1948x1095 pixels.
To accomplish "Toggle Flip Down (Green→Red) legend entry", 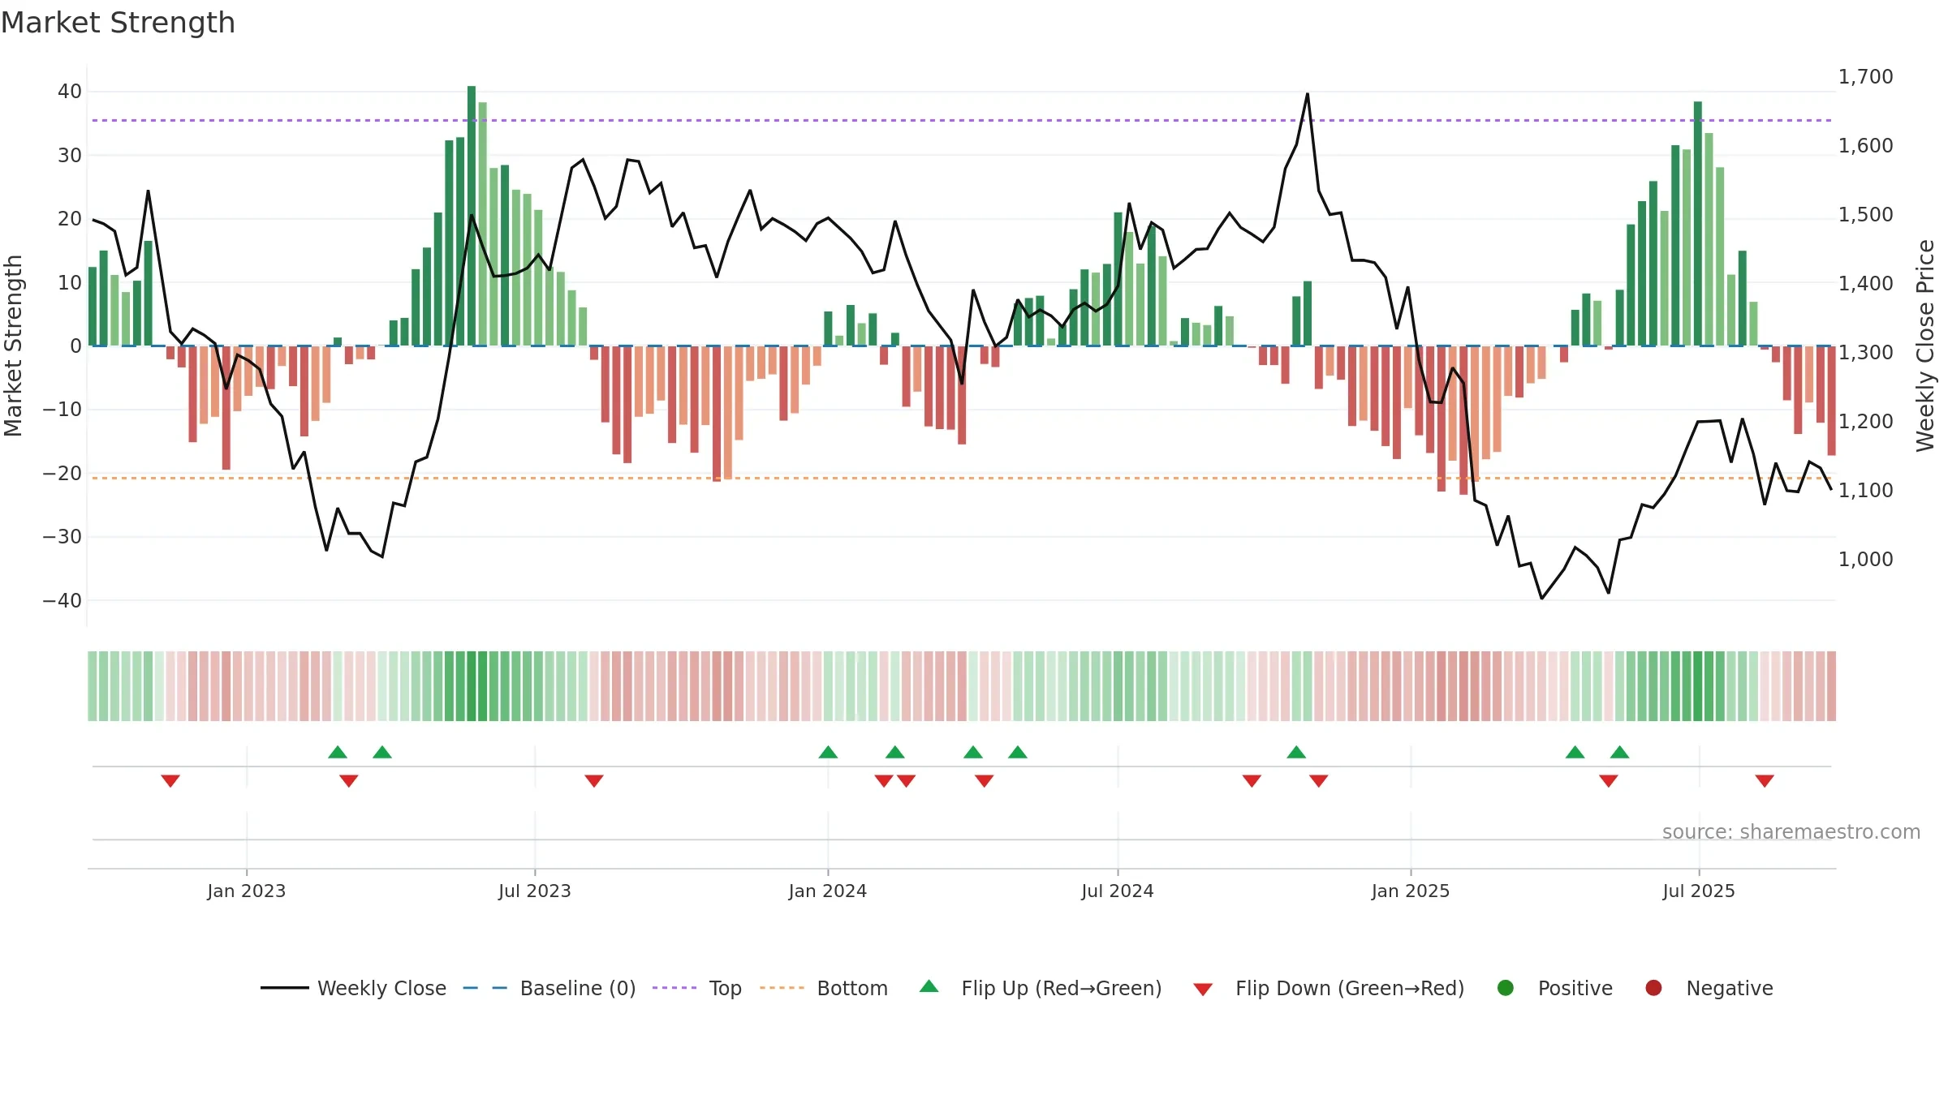I will coord(1329,988).
